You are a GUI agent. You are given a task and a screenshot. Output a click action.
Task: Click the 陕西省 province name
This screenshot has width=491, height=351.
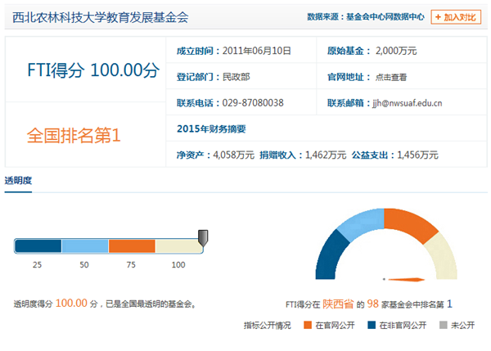pyautogui.click(x=338, y=304)
